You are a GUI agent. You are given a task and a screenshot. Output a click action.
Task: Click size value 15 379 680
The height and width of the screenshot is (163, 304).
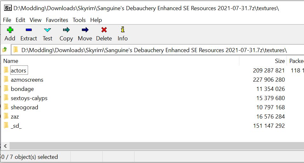coord(271,98)
